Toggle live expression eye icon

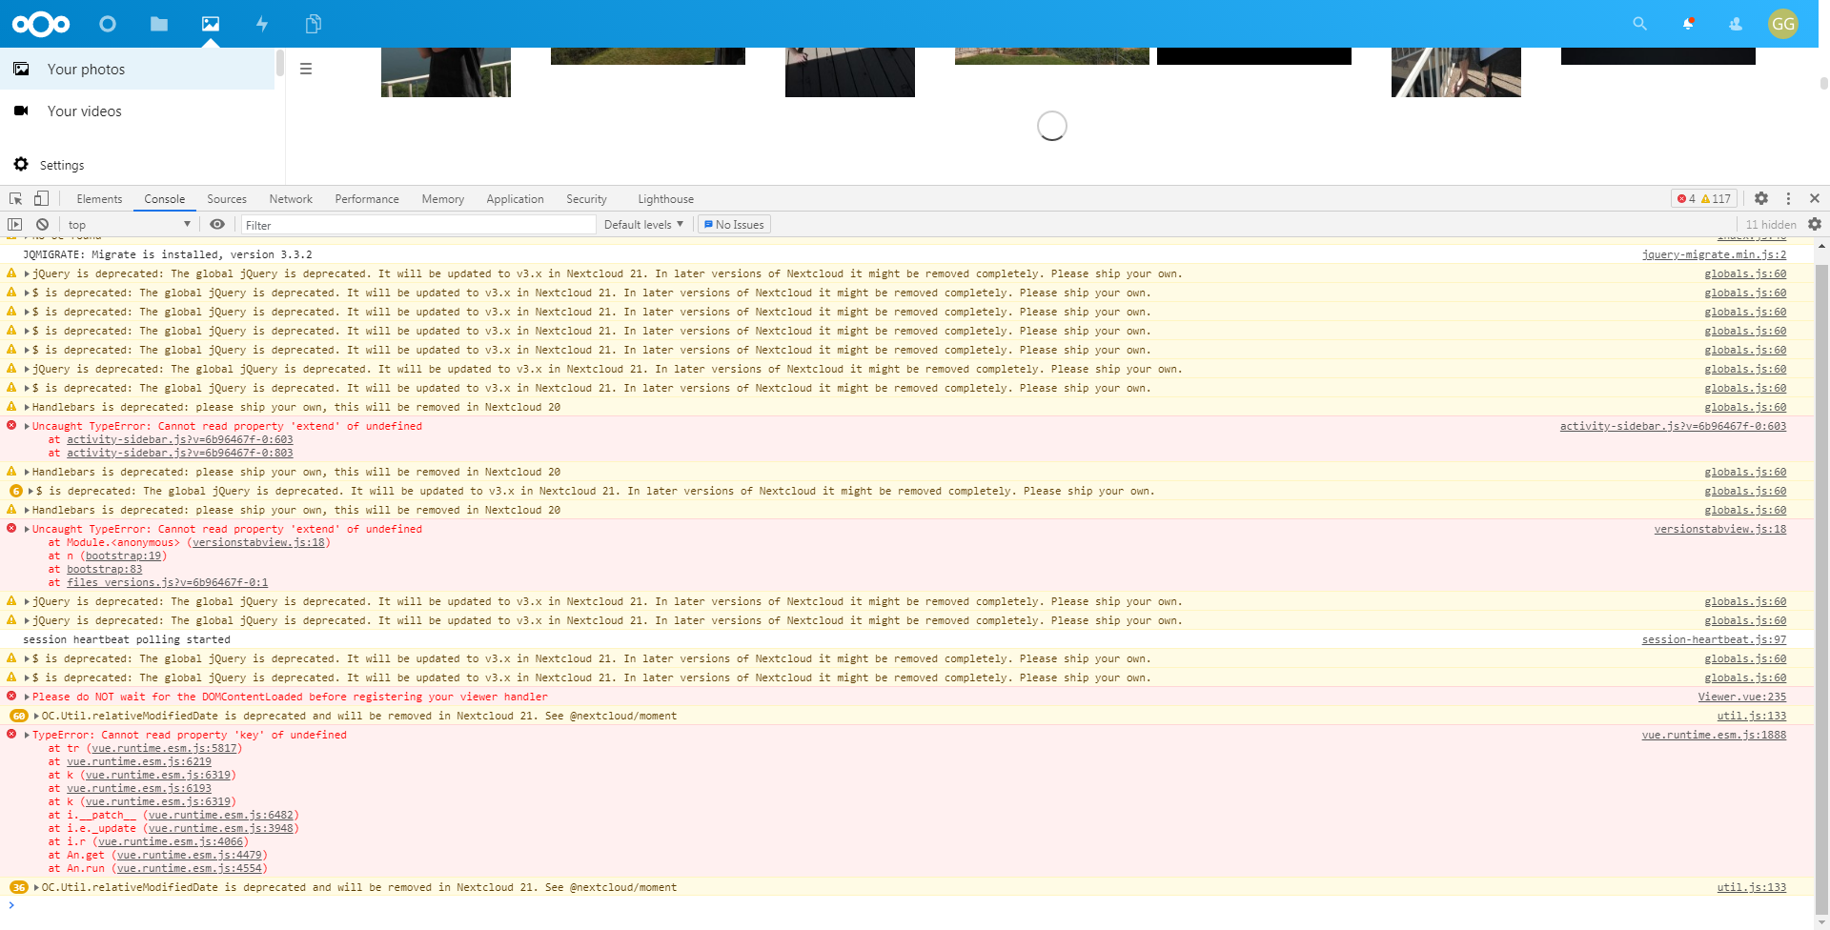[x=217, y=225]
